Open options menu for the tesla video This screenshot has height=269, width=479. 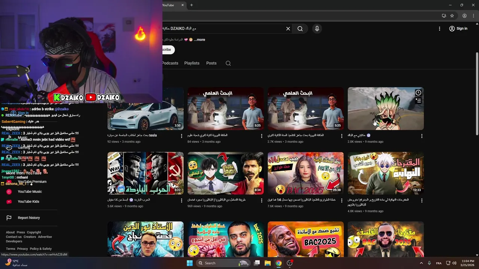tap(181, 136)
